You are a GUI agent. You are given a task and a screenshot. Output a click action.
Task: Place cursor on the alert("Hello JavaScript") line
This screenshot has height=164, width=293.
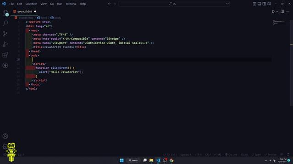[61, 72]
